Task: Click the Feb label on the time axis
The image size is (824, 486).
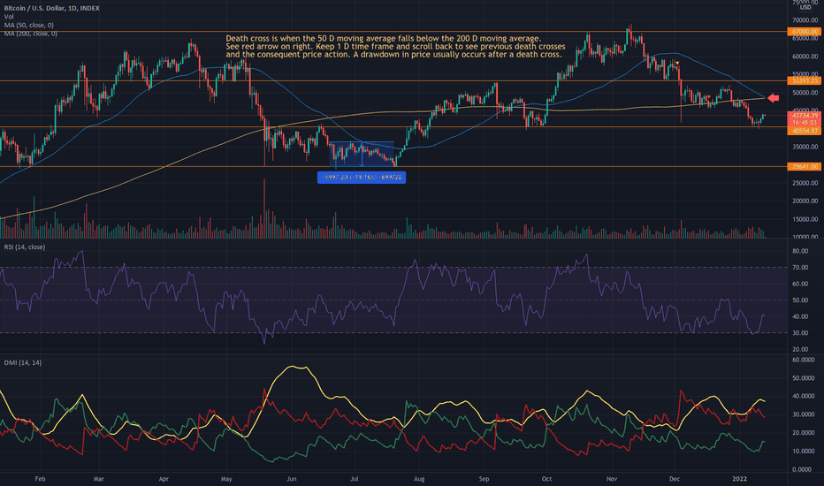Action: click(x=40, y=479)
